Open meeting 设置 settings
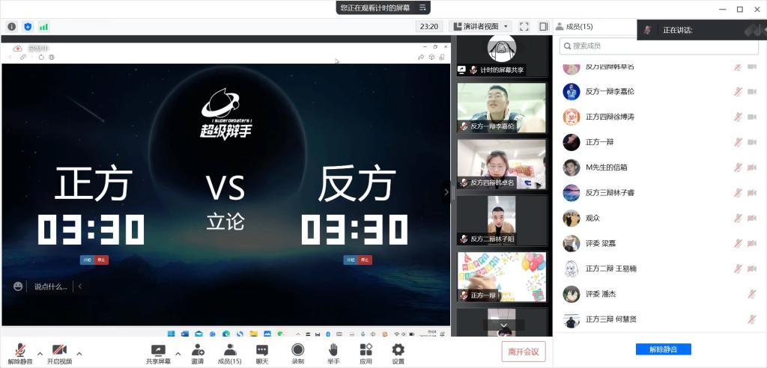Screen dimensions: 767x368 (398, 350)
